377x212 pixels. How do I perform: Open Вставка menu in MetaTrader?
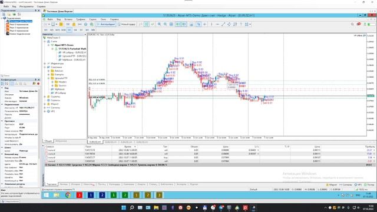tap(68, 19)
